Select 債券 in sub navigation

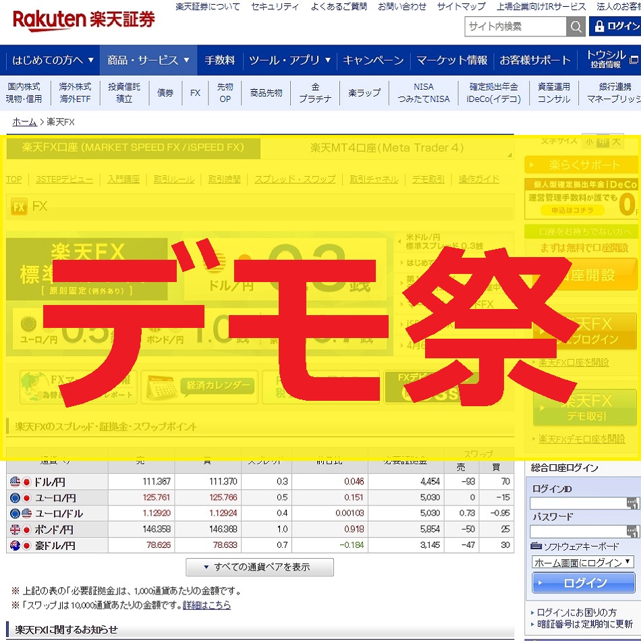click(x=165, y=93)
